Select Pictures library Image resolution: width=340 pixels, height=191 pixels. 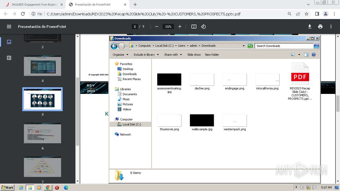point(128,104)
